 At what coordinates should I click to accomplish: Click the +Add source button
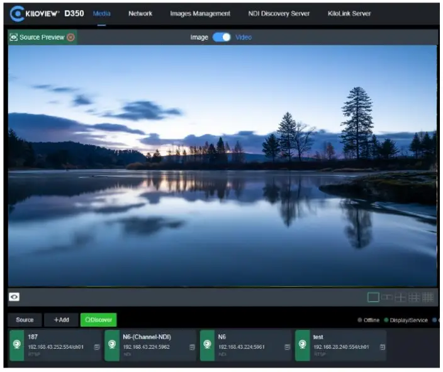pos(61,320)
